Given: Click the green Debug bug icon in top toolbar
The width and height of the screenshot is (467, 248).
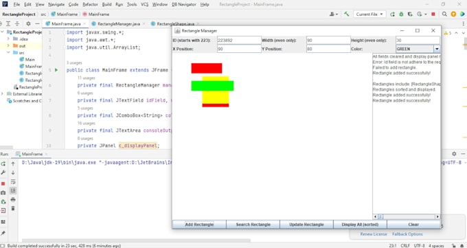Looking at the screenshot, I should coord(401,14).
